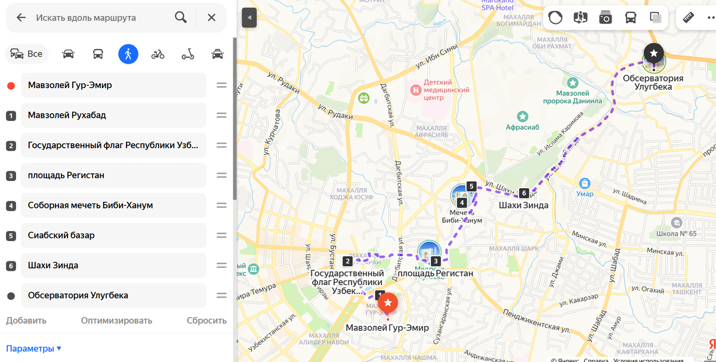Grab reorder handle for Шахи Зинда

(221, 265)
